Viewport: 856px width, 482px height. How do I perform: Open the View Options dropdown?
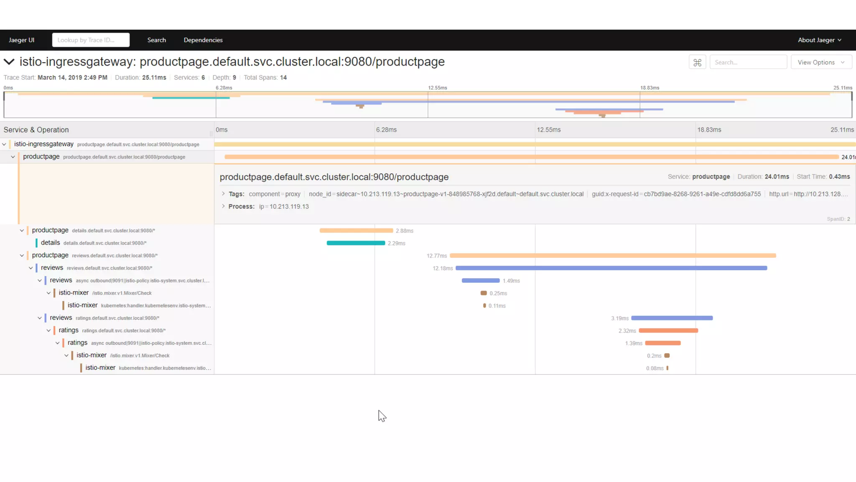point(821,62)
